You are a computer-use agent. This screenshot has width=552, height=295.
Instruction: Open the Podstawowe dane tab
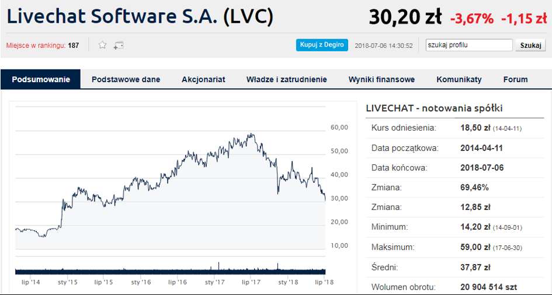126,80
